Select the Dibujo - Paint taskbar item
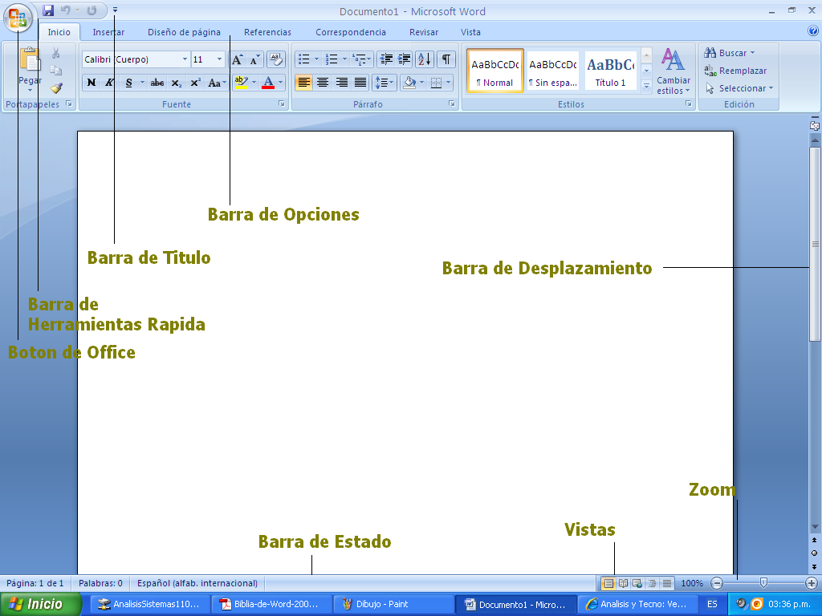822x616 pixels. point(393,602)
